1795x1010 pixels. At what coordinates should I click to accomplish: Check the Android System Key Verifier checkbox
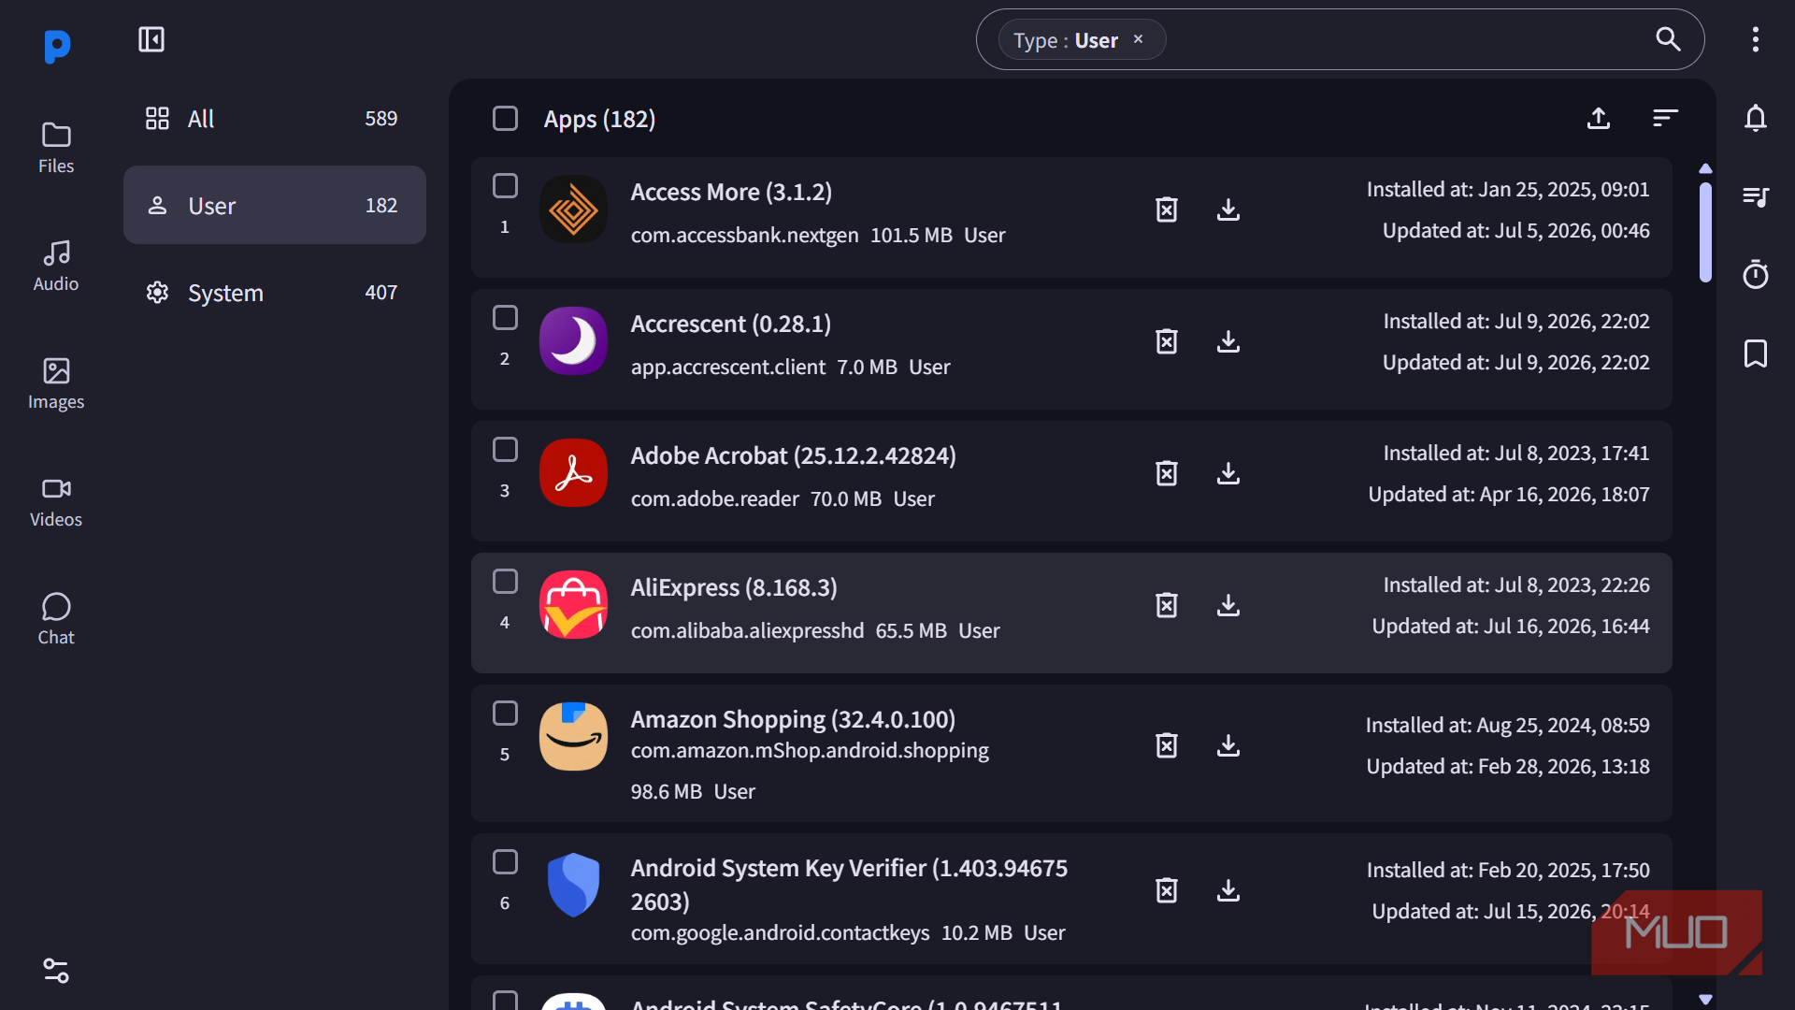pos(505,862)
